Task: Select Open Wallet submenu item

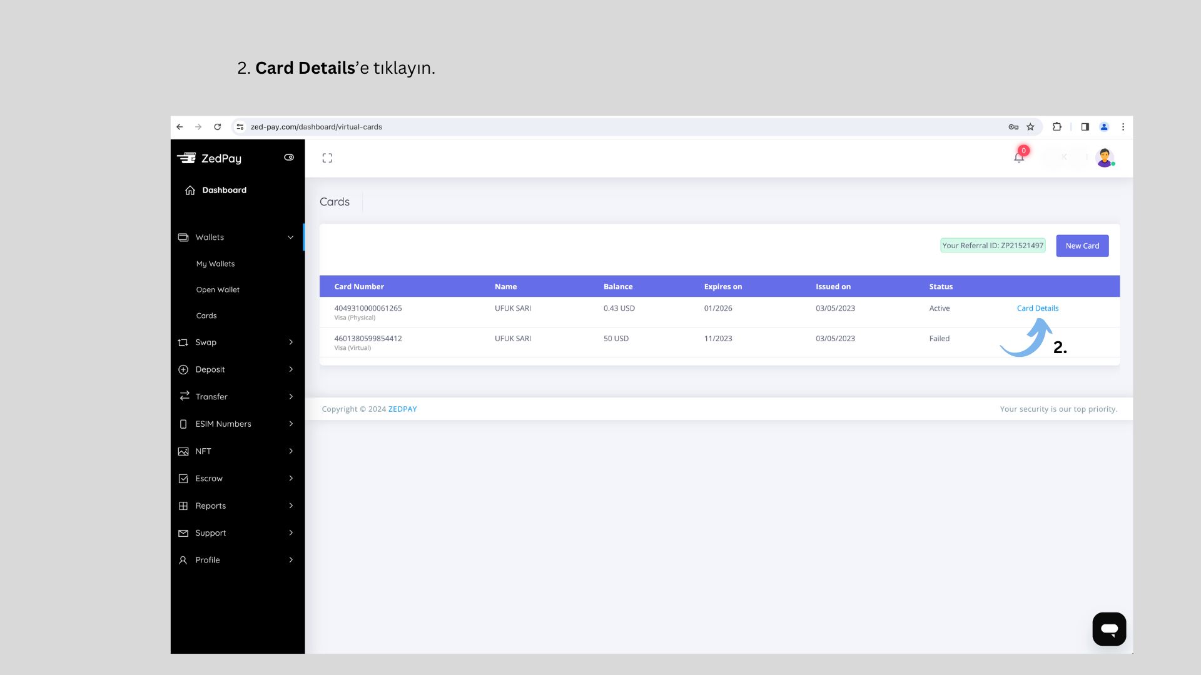Action: coord(218,289)
